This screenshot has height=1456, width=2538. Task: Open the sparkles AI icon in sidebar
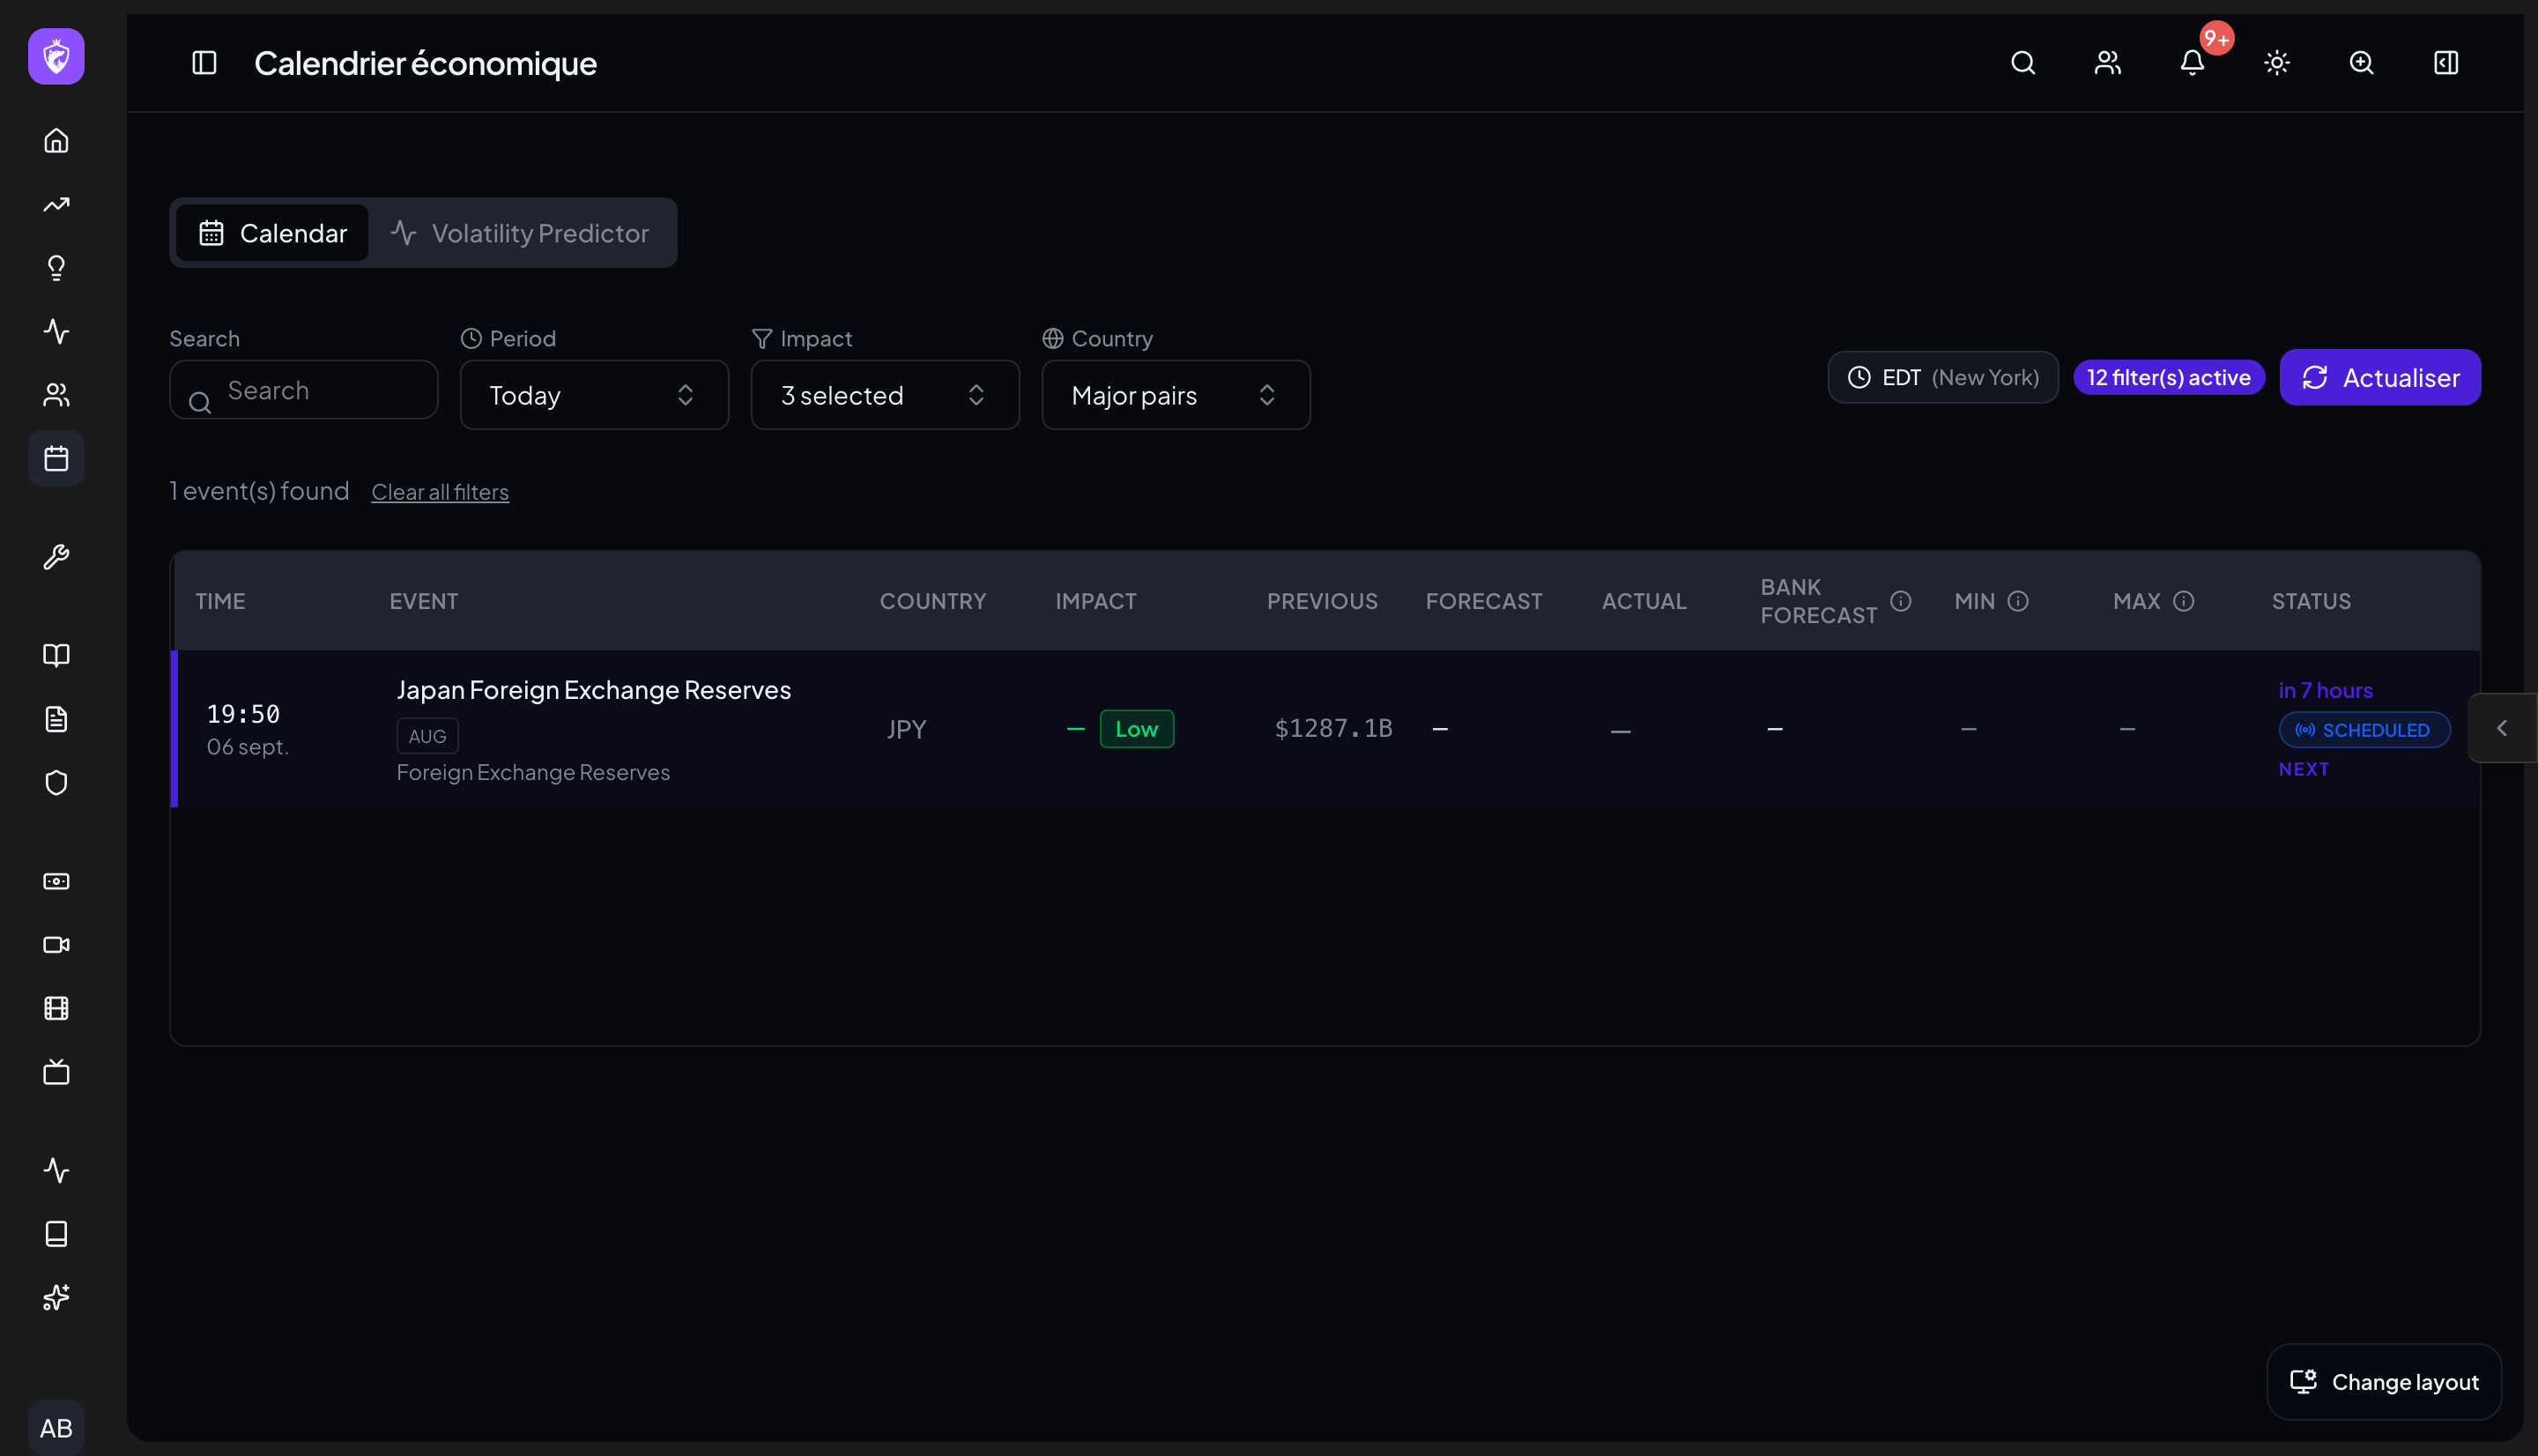[56, 1298]
